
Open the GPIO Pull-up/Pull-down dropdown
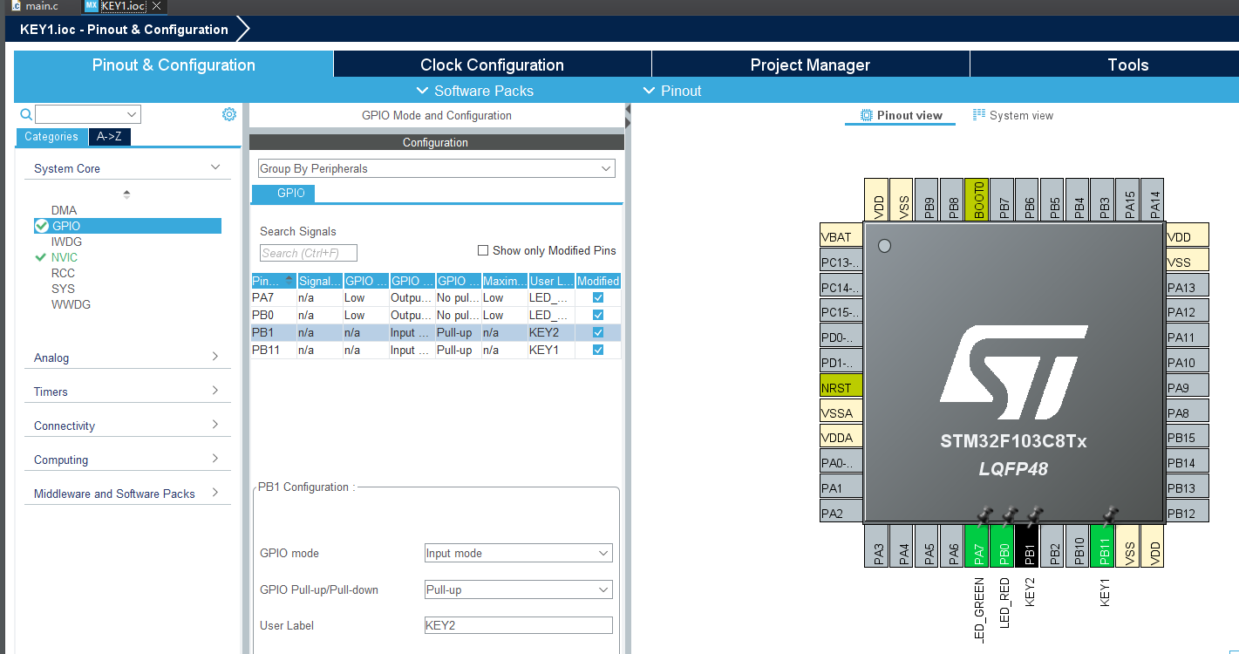tap(518, 589)
